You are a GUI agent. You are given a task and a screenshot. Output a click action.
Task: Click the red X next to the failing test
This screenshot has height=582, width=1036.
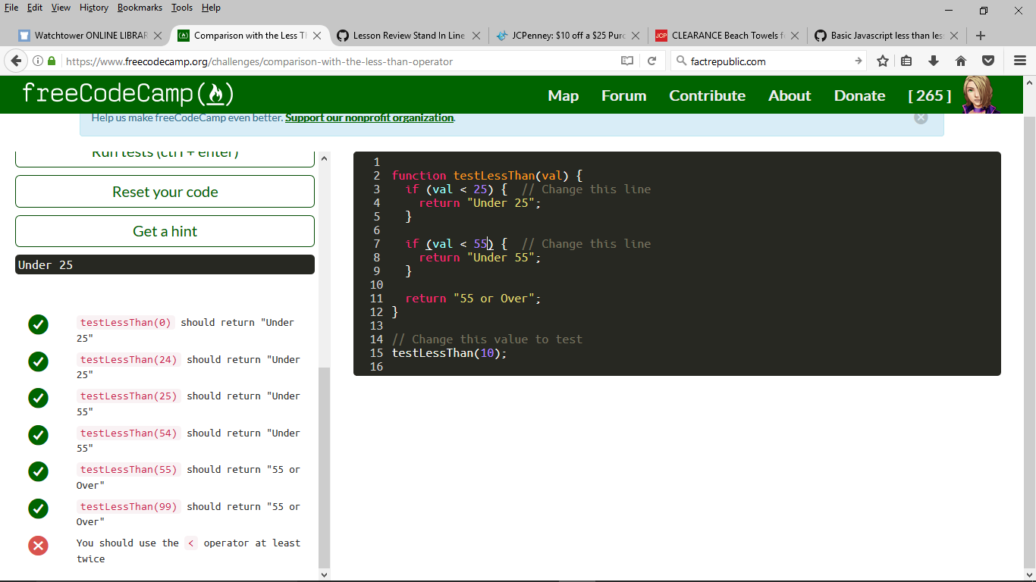click(38, 545)
